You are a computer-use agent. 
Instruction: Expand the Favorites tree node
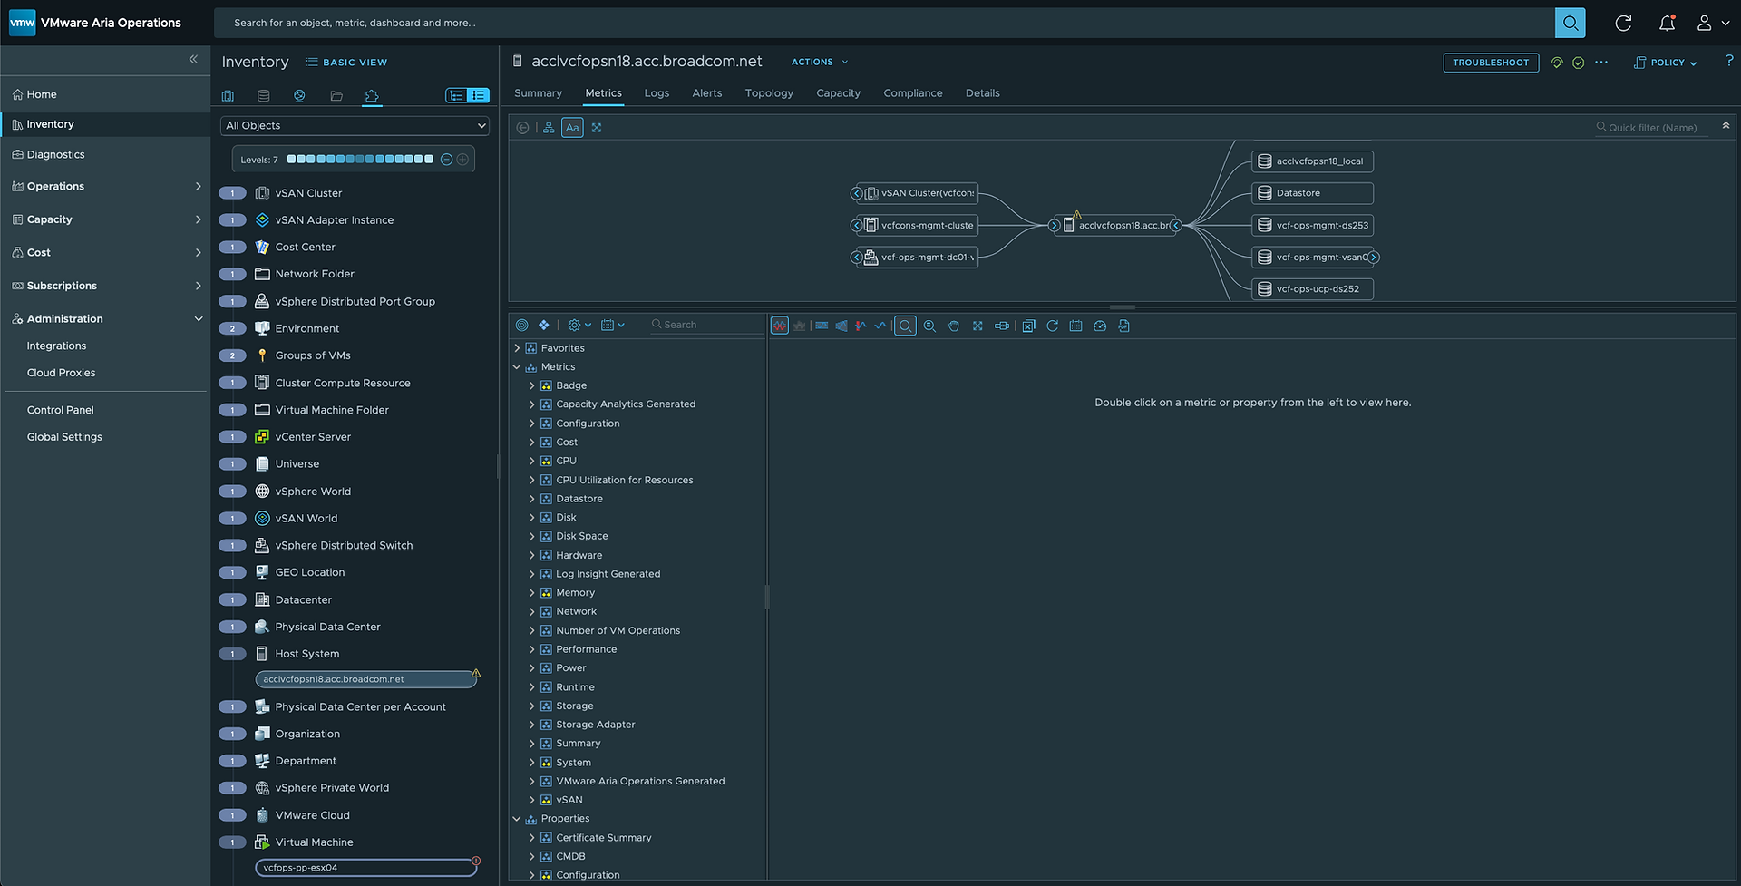click(517, 348)
